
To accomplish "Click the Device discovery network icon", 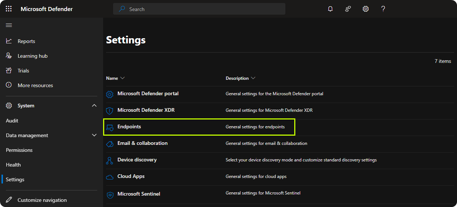I will [x=110, y=160].
